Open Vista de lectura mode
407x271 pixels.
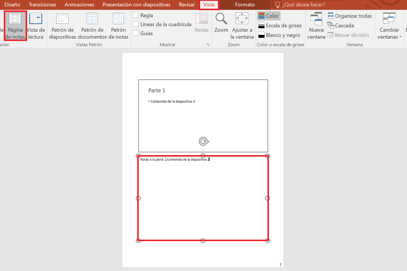pos(36,26)
